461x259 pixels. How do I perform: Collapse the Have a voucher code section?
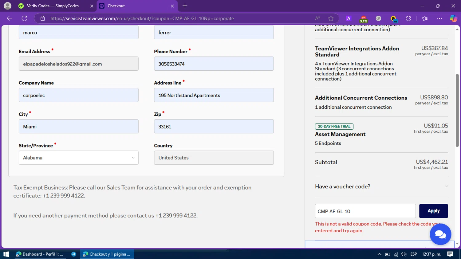(381, 186)
